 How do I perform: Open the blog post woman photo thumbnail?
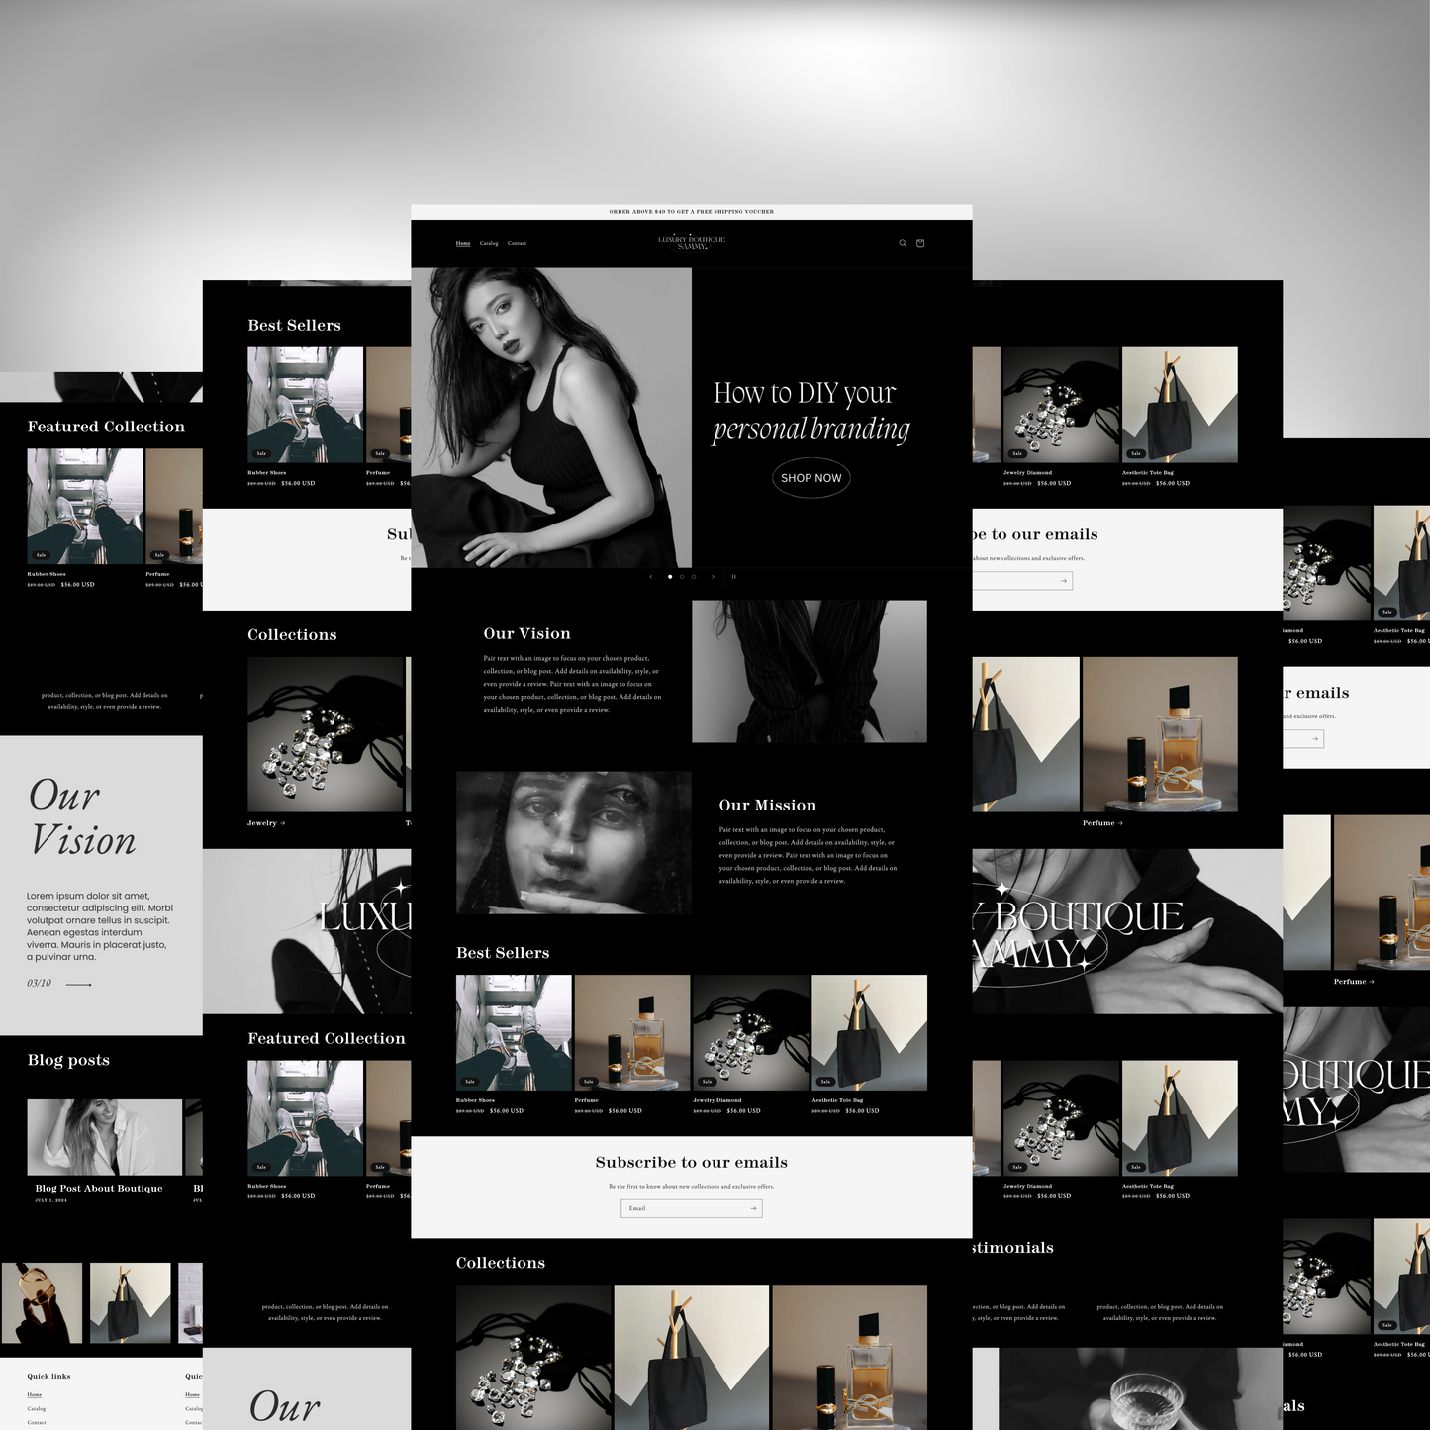coord(105,1137)
